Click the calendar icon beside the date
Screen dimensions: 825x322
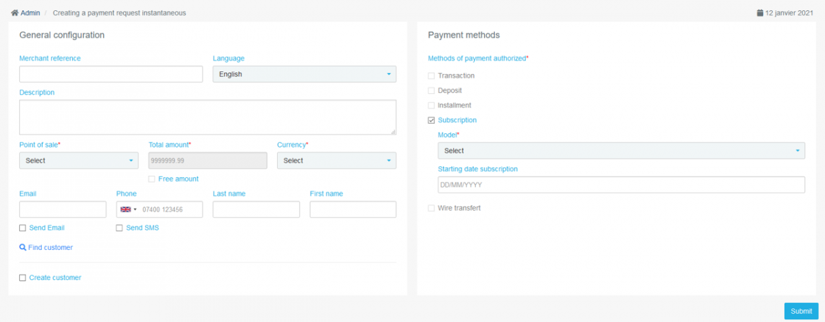coord(760,12)
